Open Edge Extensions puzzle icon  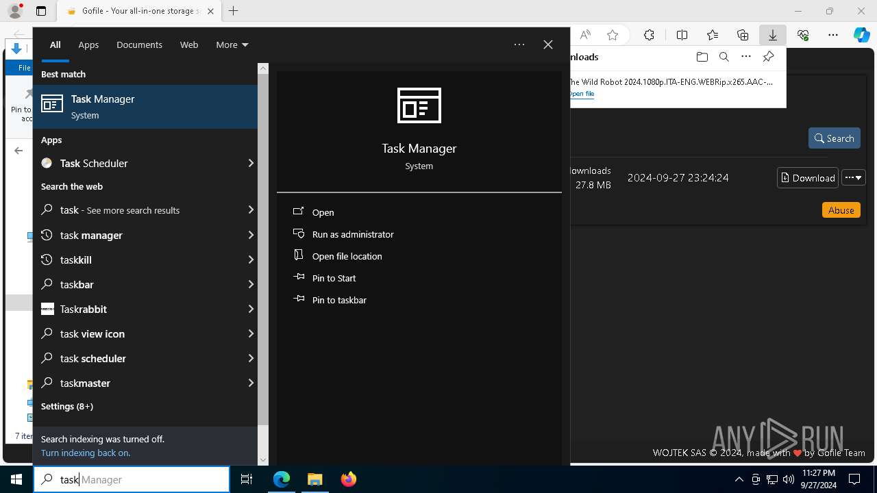649,35
